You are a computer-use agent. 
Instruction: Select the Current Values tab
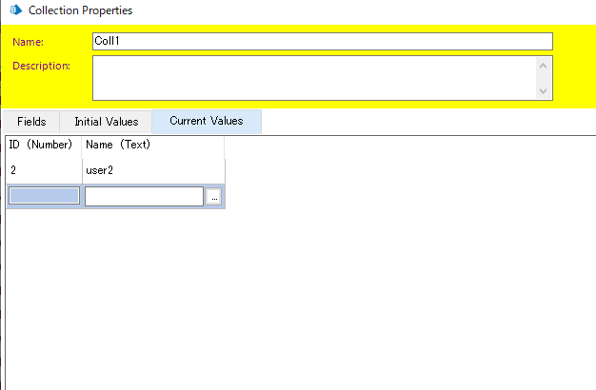tap(206, 121)
